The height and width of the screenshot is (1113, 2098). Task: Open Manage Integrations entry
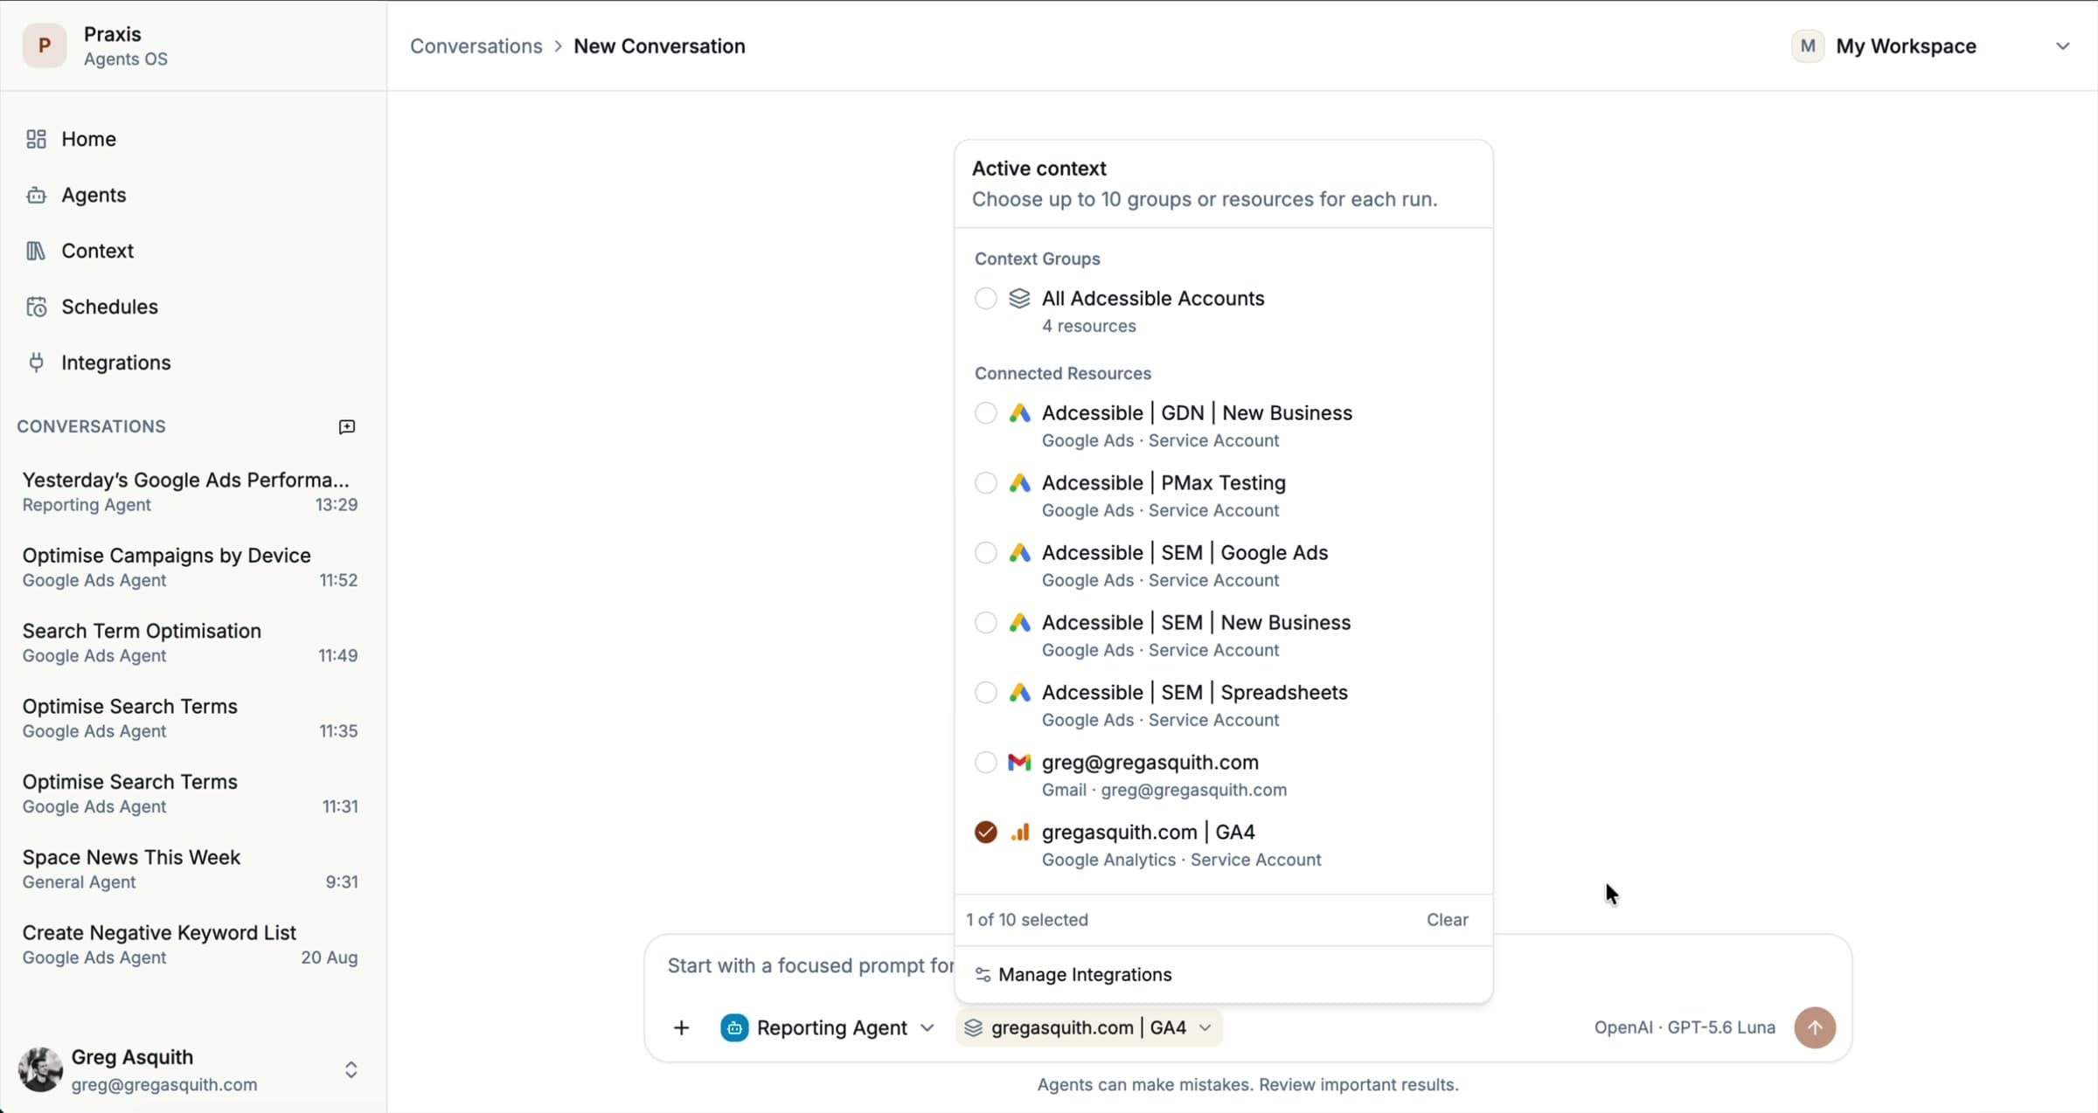(x=1224, y=975)
